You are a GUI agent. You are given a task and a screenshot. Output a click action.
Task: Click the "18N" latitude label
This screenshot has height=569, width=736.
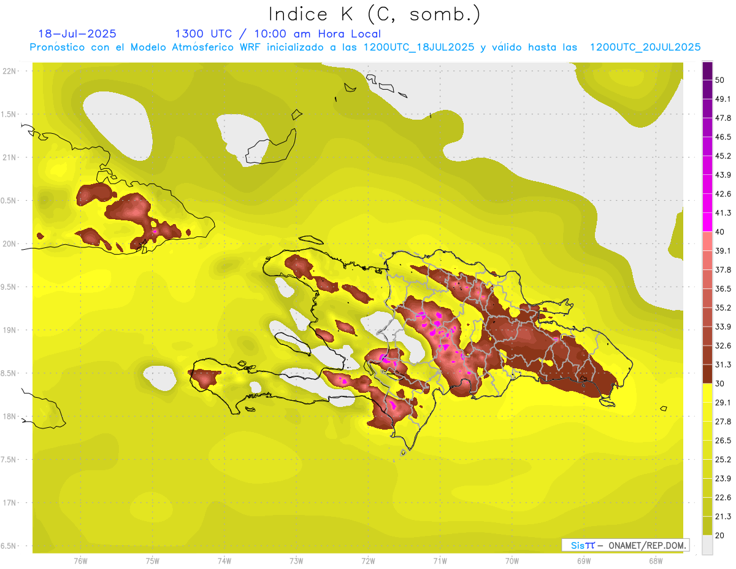pos(9,417)
